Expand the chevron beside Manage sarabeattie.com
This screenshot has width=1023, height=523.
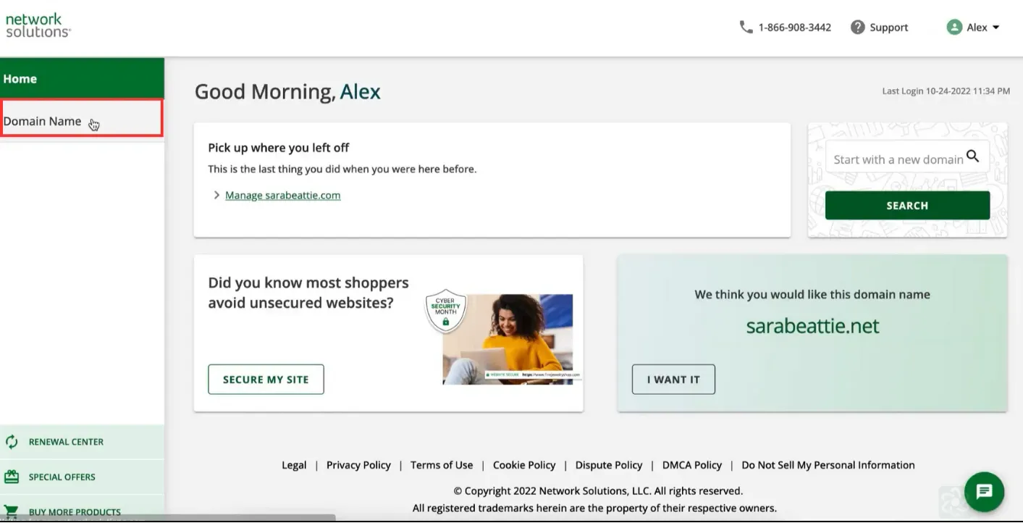pos(216,196)
